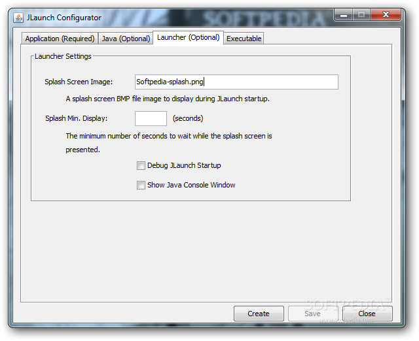Click the Splash Screen Image text field
This screenshot has height=341, width=419.
(x=236, y=82)
